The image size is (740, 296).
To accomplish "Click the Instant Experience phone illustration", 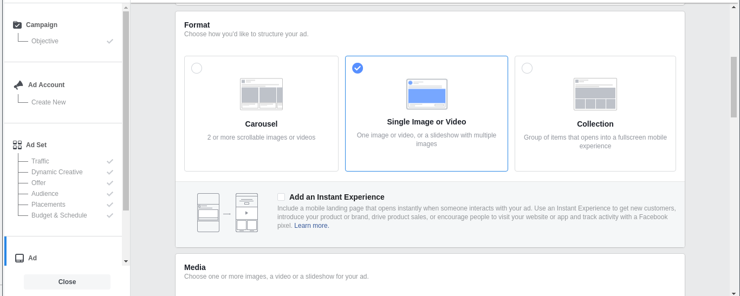I will point(228,213).
